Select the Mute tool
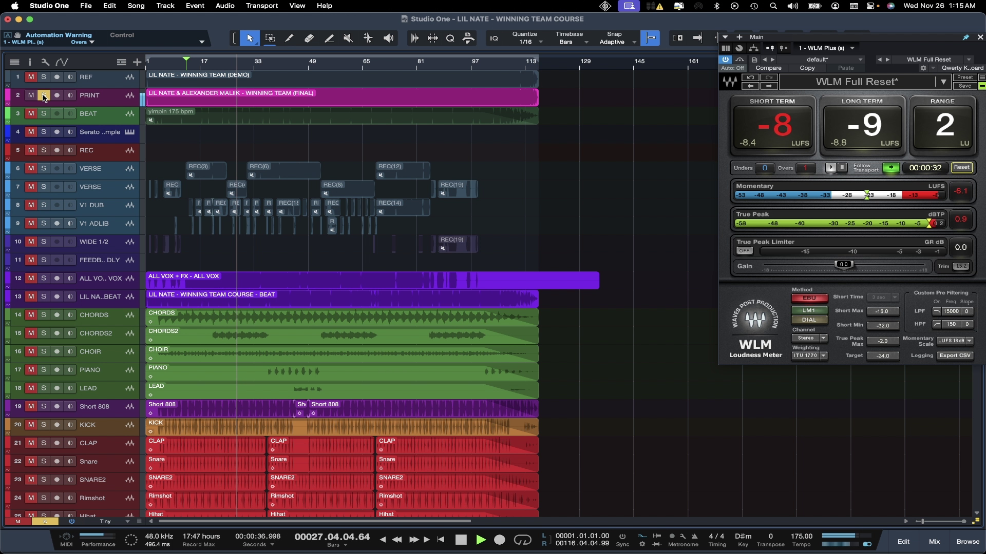The height and width of the screenshot is (554, 986). 348,38
